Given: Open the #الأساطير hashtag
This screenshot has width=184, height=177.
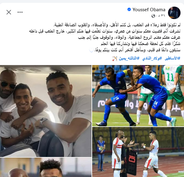Looking at the screenshot, I should point(172,58).
